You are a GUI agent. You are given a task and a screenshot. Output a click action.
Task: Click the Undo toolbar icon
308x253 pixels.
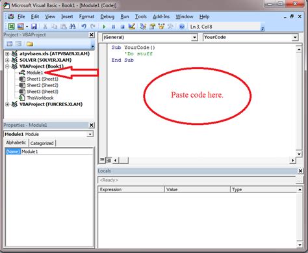tap(84, 27)
